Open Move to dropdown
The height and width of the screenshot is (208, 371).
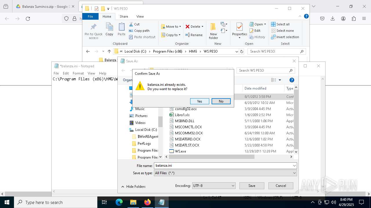[171, 27]
